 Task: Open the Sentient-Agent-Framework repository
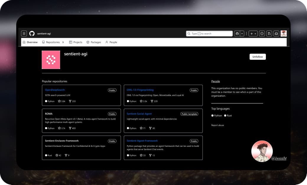[142, 141]
